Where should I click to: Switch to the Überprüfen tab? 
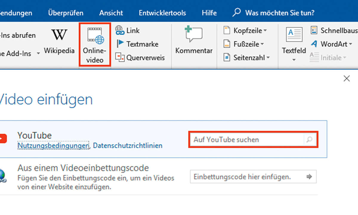pos(66,13)
